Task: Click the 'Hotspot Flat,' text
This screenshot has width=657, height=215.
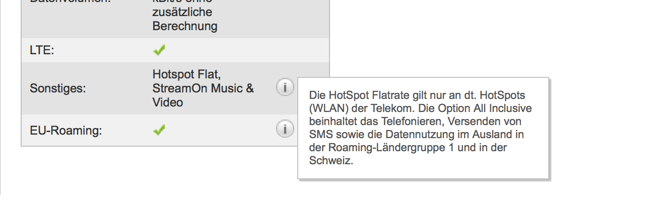Action: [187, 75]
